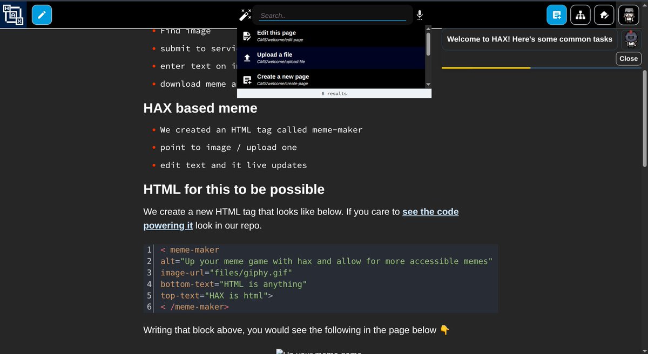The height and width of the screenshot is (354, 648).
Task: Click the home edit icon button
Action: pos(604,15)
